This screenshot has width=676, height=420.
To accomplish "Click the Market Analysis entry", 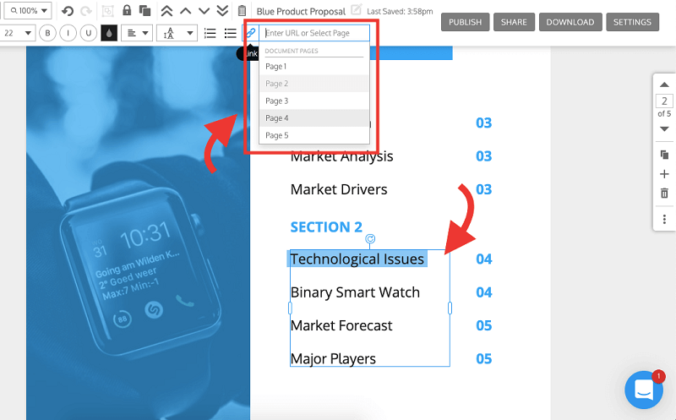I will point(342,156).
